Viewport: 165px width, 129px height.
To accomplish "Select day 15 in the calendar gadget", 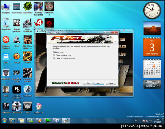I will (150, 70).
